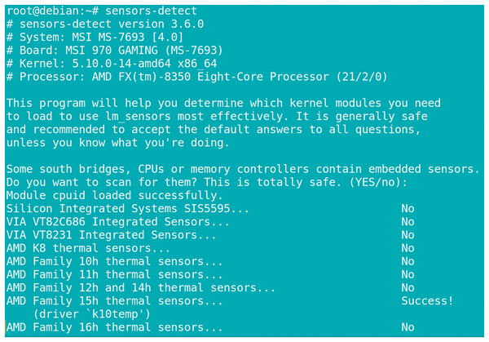This screenshot has height=342, width=489.
Task: Click the AMD FX(tm)-8350 Processor line
Action: (196, 77)
